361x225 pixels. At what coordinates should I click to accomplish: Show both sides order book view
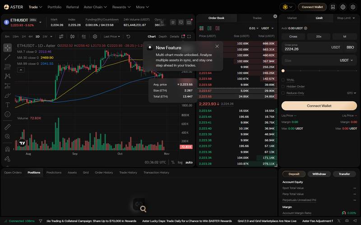[x=201, y=28]
